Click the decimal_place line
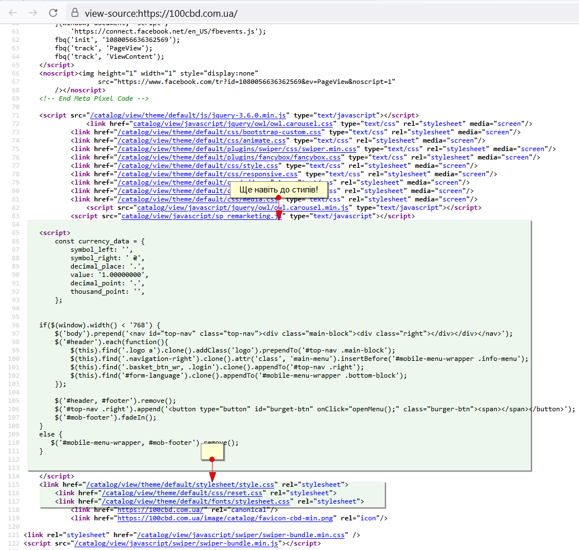This screenshot has height=550, width=579. click(107, 266)
